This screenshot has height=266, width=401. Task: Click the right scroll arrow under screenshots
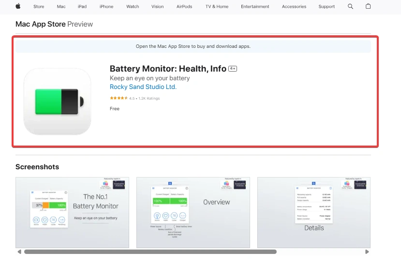367,251
